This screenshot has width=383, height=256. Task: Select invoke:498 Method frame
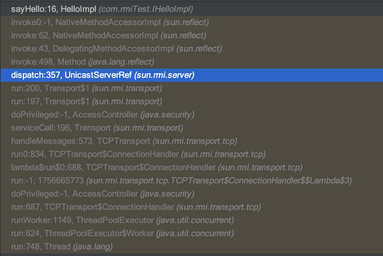point(191,62)
